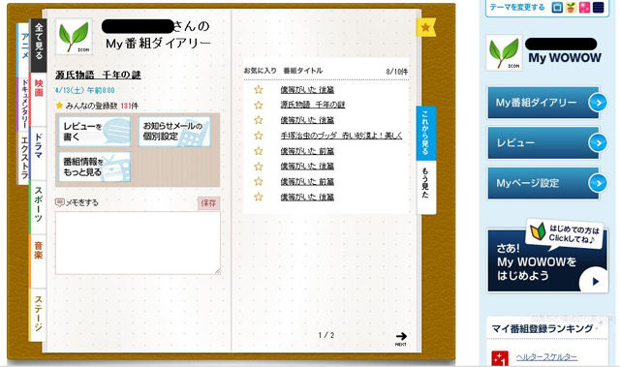
Task: Toggle favorite star for 源氏物語 千年の謎 in list
Action: tap(259, 105)
